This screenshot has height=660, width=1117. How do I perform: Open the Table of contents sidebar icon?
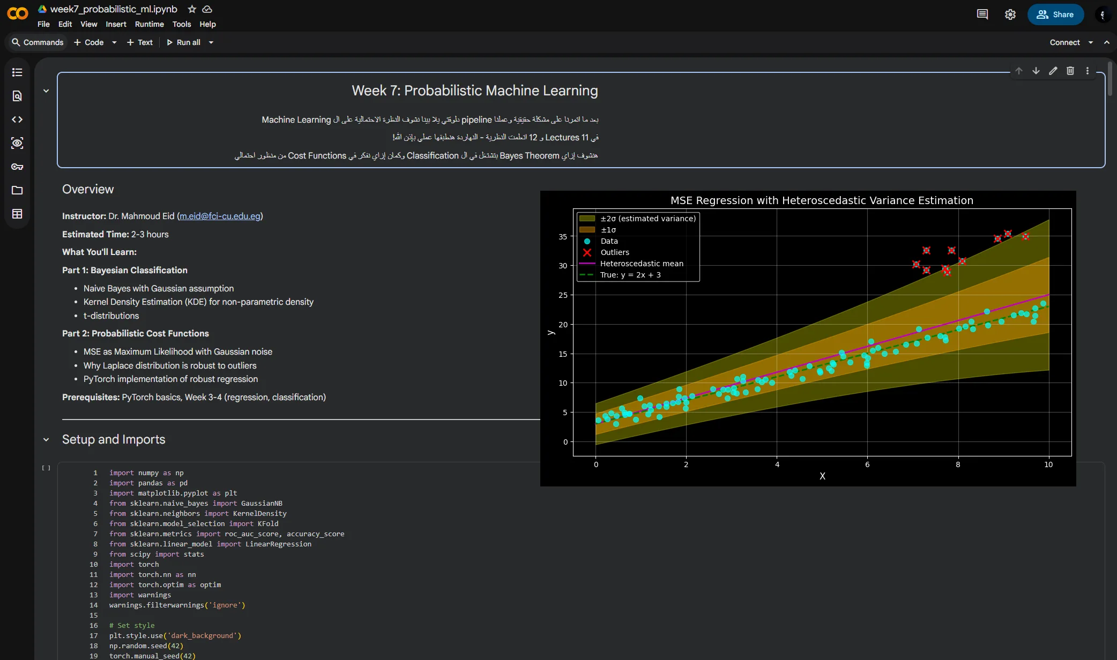coord(17,72)
